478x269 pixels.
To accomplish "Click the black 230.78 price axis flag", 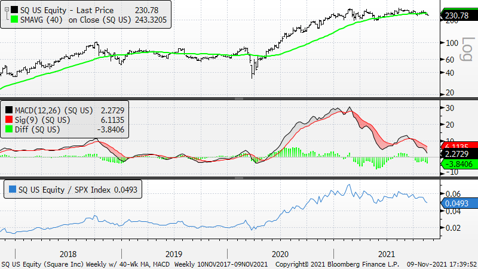I will pos(459,16).
